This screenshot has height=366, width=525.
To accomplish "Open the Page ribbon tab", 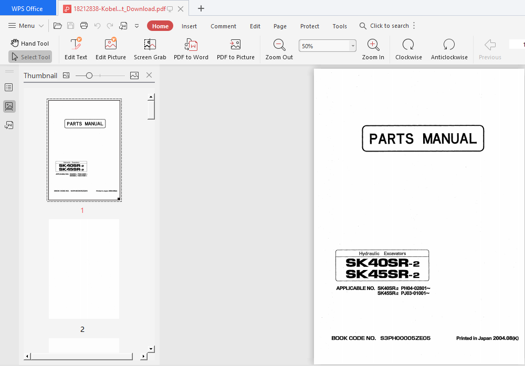I will (280, 26).
